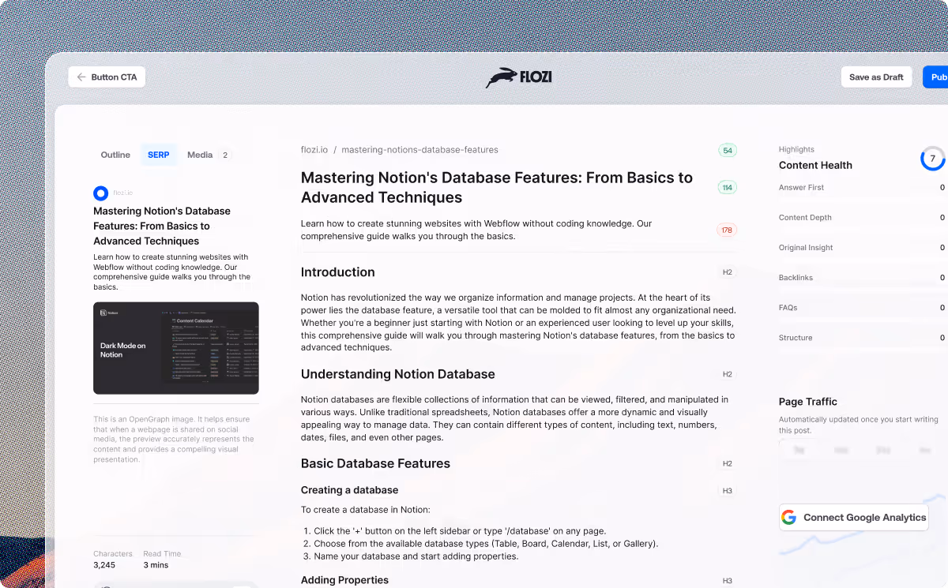The height and width of the screenshot is (588, 948).
Task: Select the Answer First metric row
Action: tap(862, 188)
